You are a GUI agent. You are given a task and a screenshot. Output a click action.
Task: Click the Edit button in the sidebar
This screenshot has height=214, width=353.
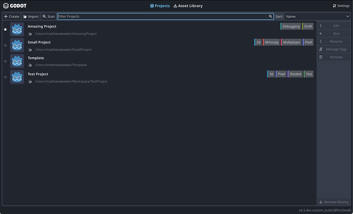(x=334, y=26)
